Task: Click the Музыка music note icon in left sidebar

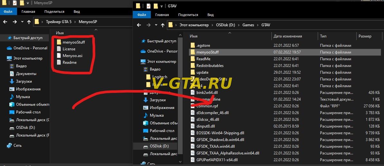Action: 12,97
